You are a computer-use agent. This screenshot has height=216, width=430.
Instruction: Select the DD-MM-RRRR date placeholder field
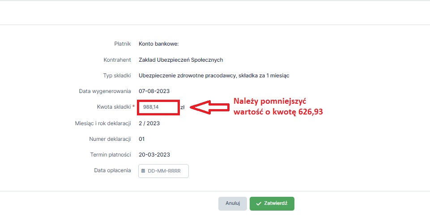163,171
